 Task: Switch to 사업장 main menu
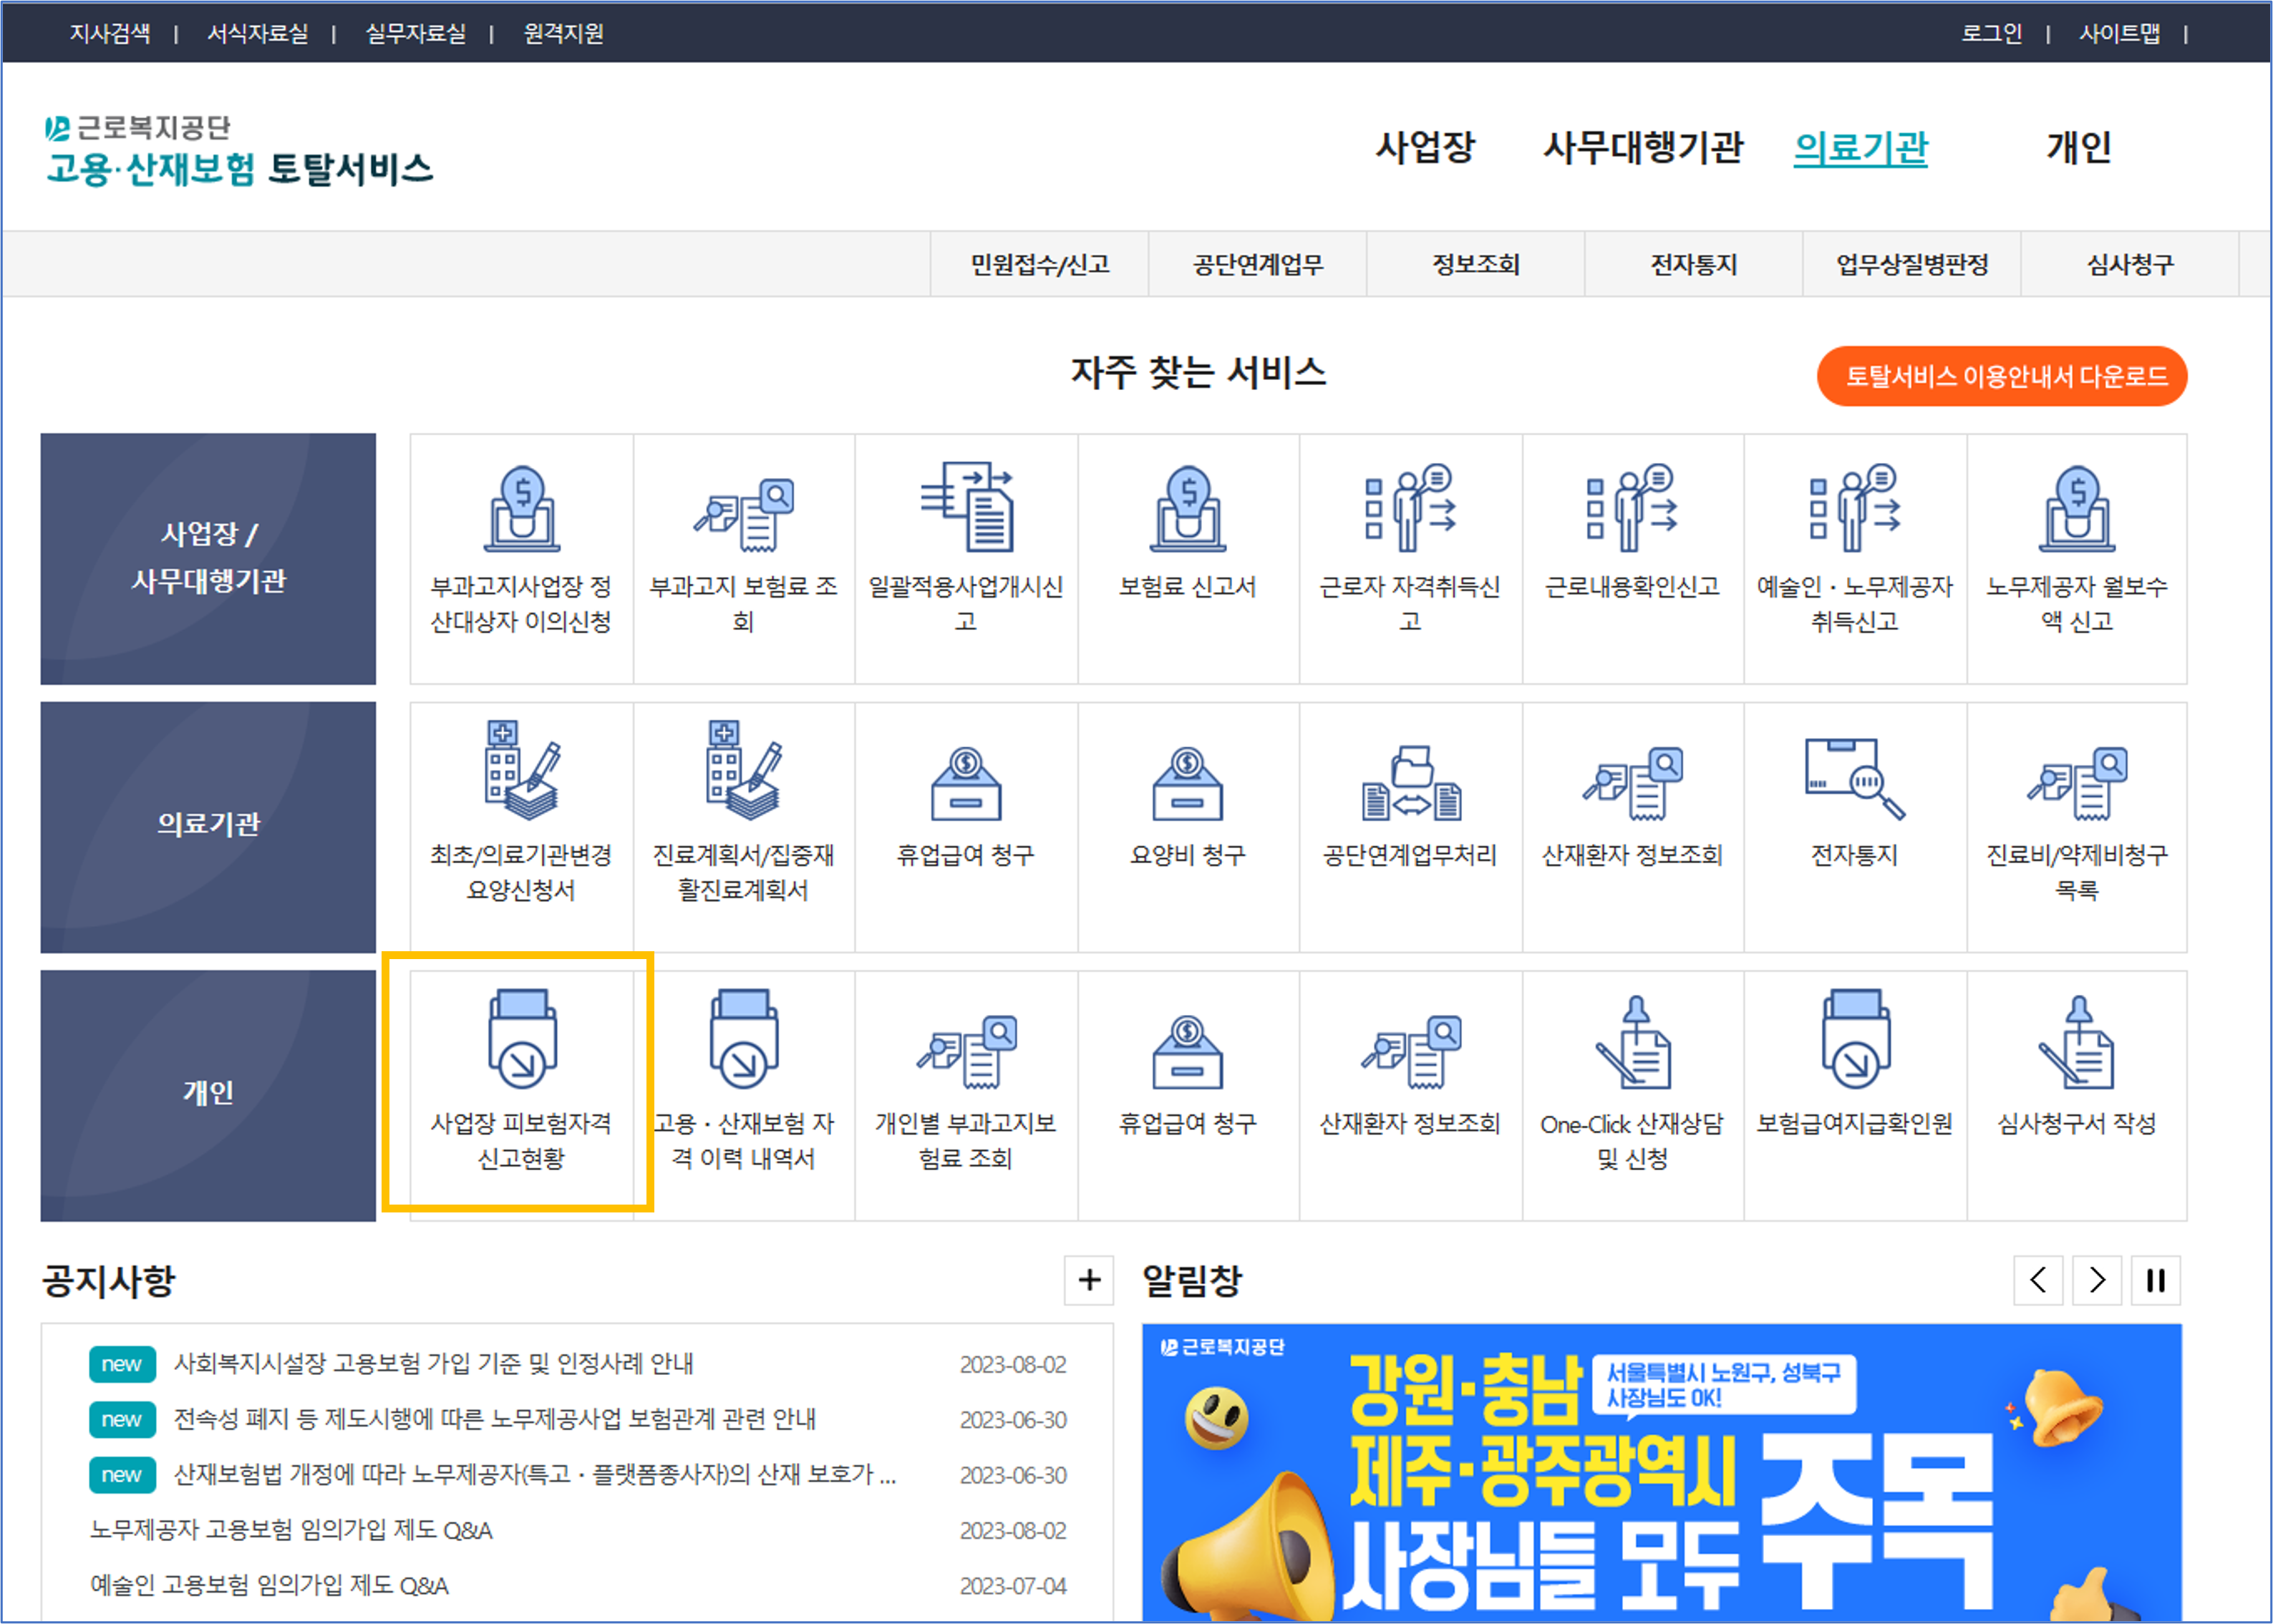[x=1425, y=148]
